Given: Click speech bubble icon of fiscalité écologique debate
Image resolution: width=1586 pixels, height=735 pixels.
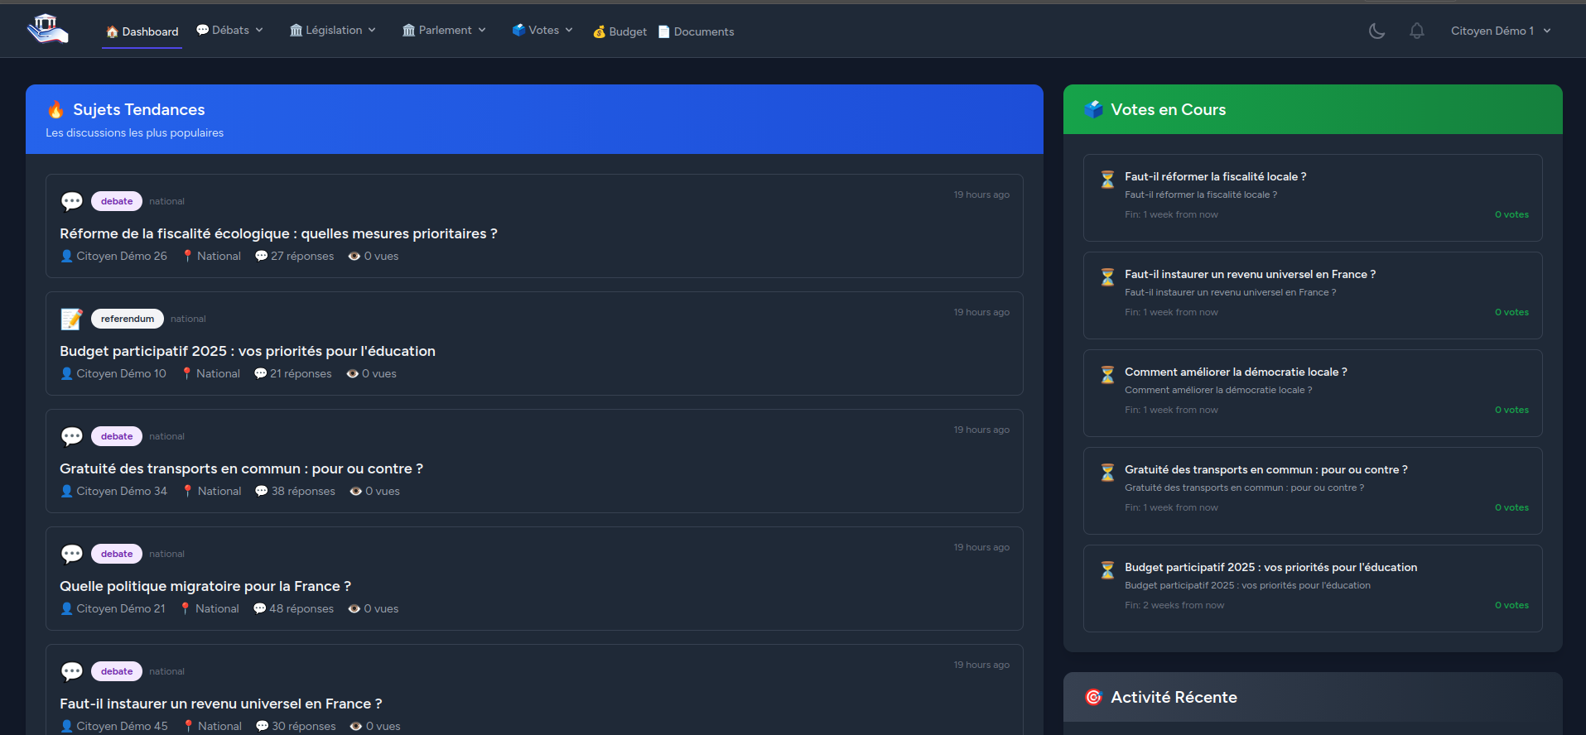Looking at the screenshot, I should 72,201.
